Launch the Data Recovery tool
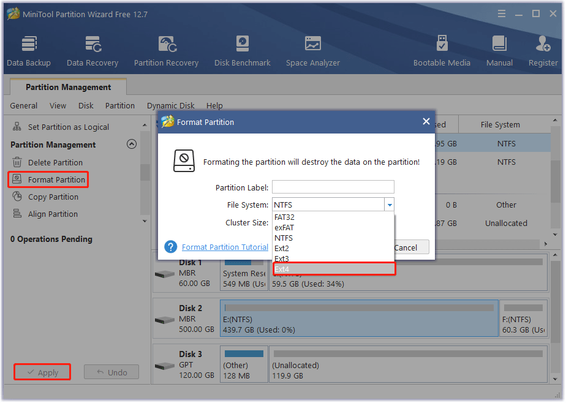566x403 pixels. (92, 51)
